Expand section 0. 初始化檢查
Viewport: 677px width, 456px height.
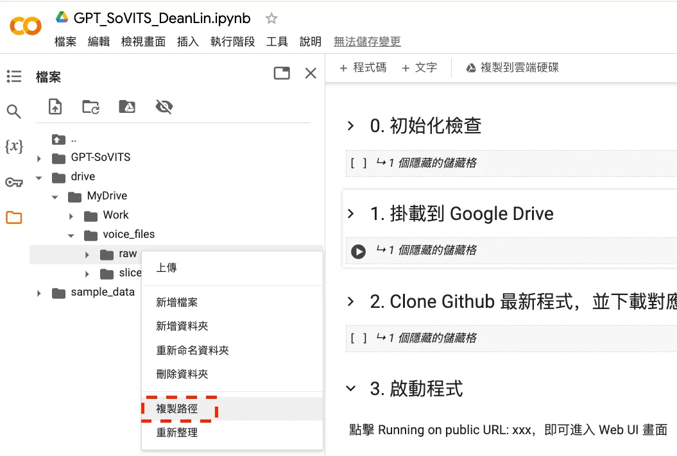click(x=350, y=126)
